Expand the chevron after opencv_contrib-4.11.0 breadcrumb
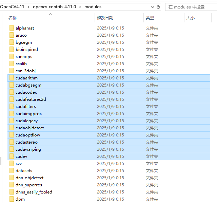The height and width of the screenshot is (203, 217). pyautogui.click(x=80, y=7)
